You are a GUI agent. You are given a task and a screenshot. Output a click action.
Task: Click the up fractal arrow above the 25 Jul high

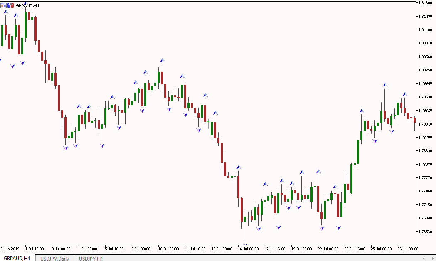pos(385,85)
